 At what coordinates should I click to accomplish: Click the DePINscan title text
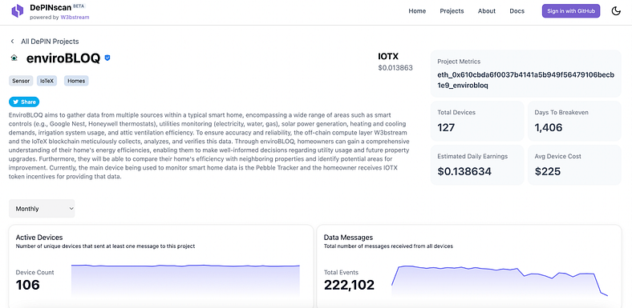click(x=50, y=8)
